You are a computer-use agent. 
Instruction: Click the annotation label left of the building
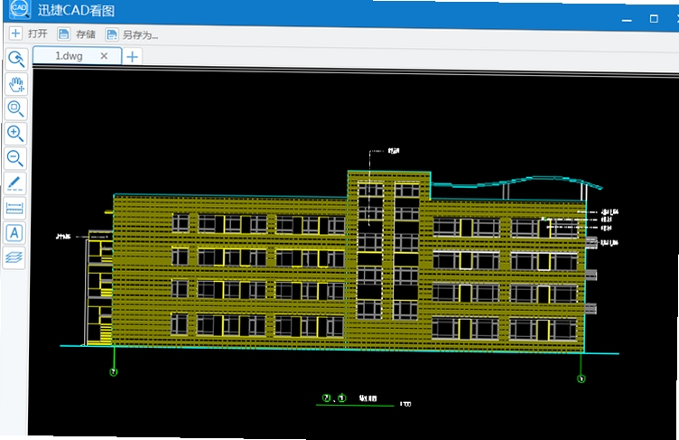click(x=63, y=236)
